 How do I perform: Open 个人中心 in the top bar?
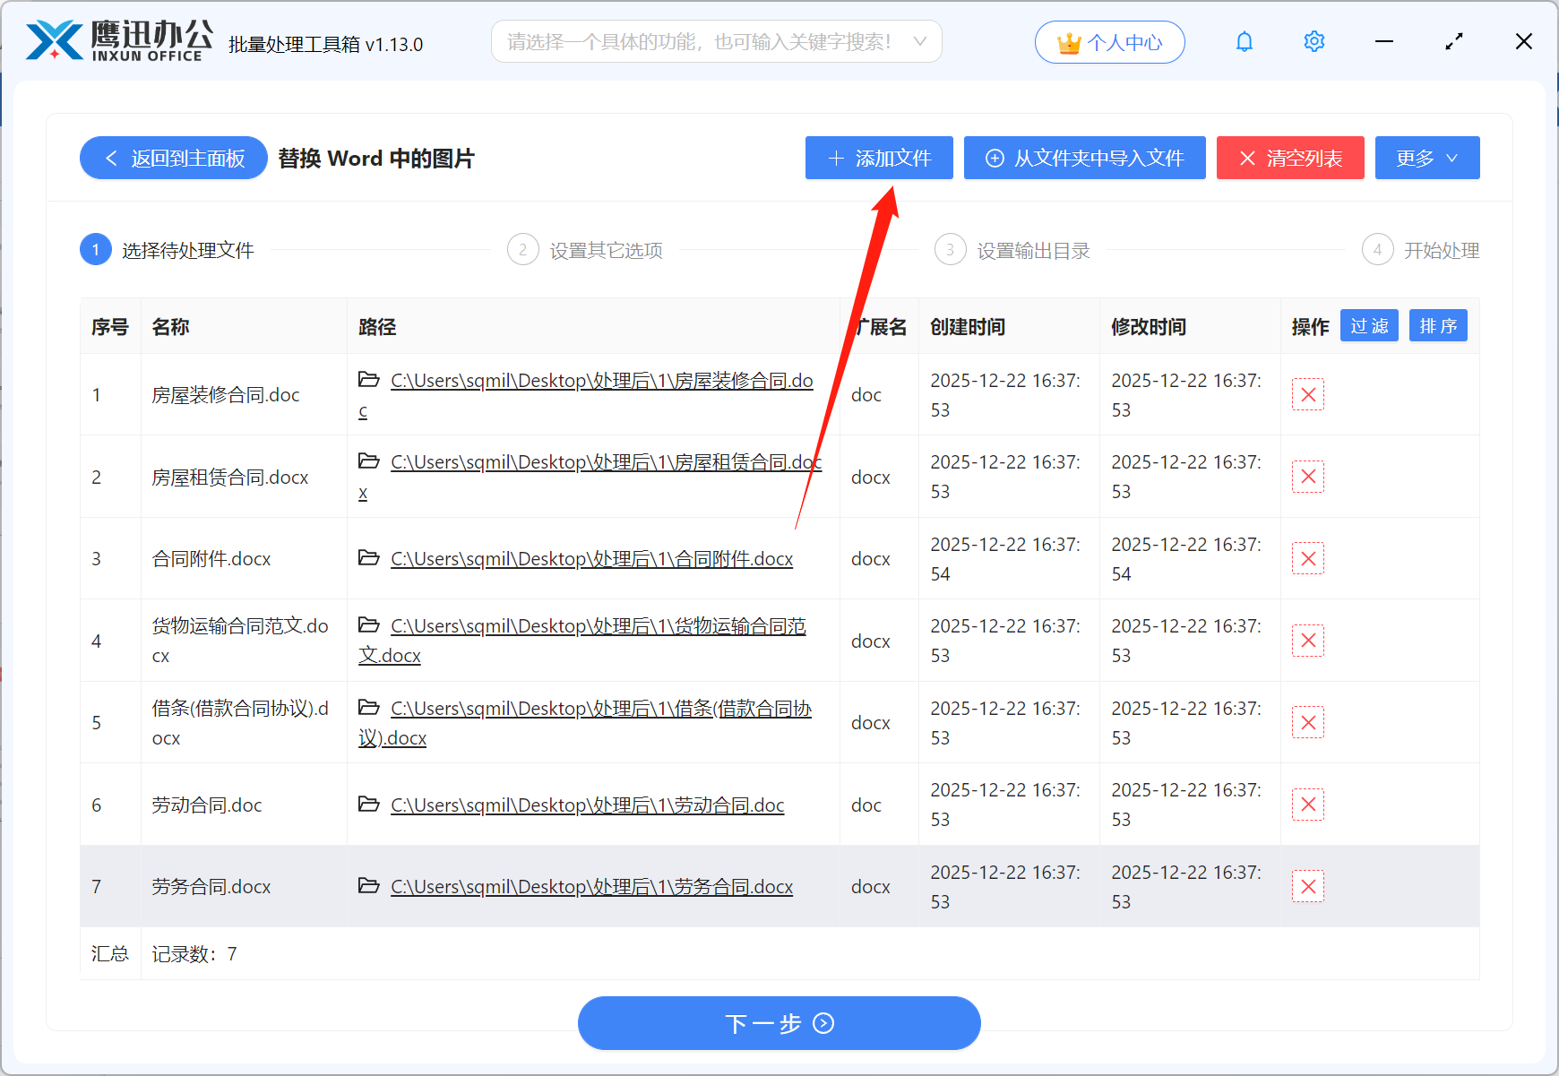[1109, 41]
